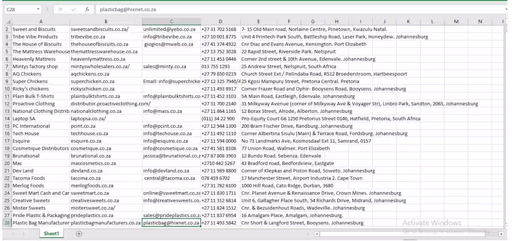Select the address '22 Rapid Street, Riverside Park. Nelspruit'
Screen dimensions: 512x241
(x=288, y=52)
